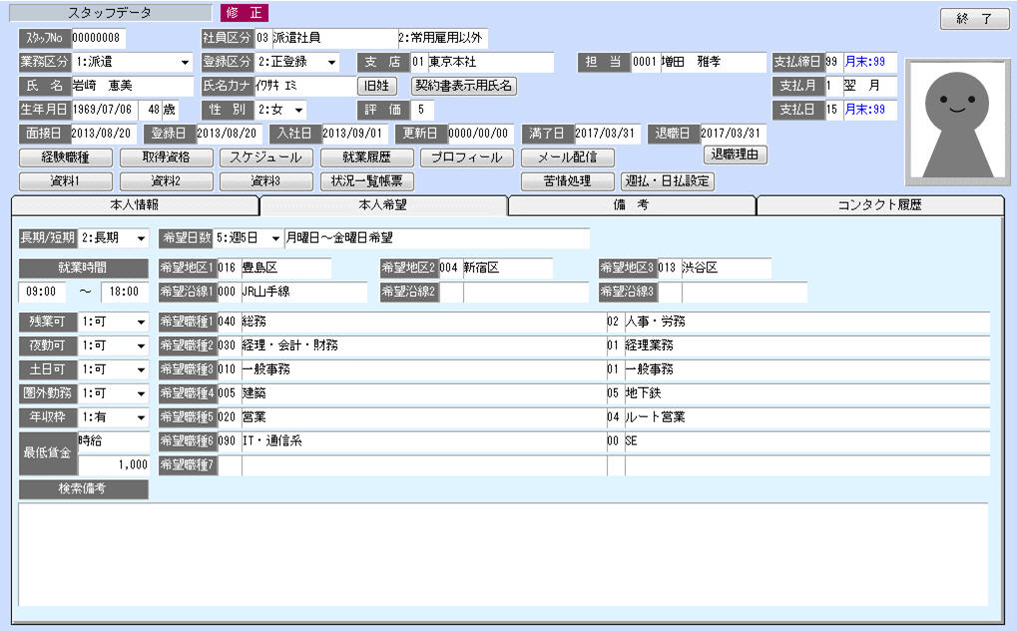Open メール配信 for this staff
The width and height of the screenshot is (1017, 631).
(567, 158)
